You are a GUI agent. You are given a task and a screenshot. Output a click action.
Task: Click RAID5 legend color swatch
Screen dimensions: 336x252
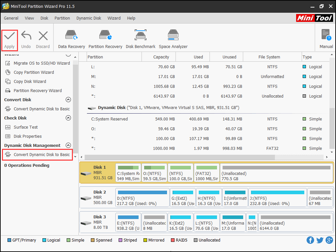pos(173,240)
